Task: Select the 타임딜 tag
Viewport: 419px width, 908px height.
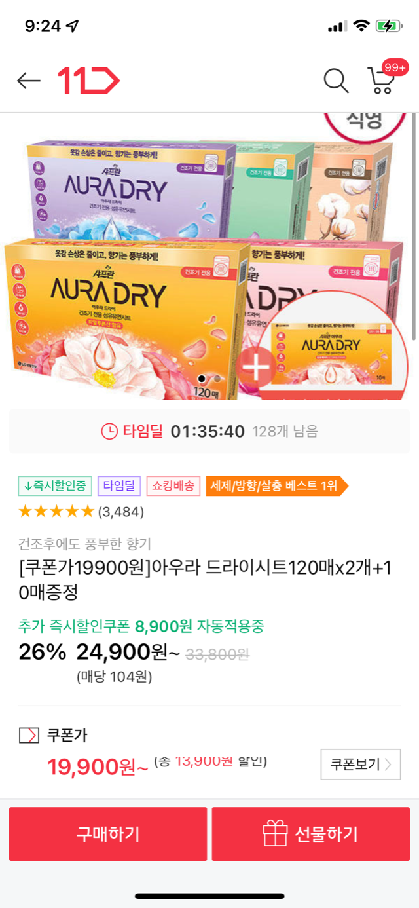Action: click(119, 485)
